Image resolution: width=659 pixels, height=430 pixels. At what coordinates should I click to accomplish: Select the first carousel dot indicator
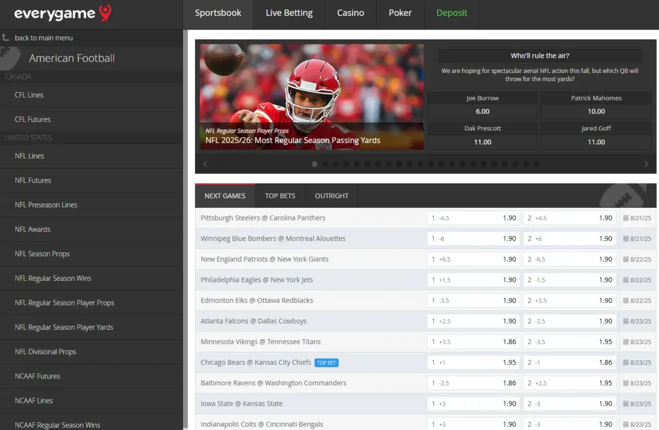315,163
